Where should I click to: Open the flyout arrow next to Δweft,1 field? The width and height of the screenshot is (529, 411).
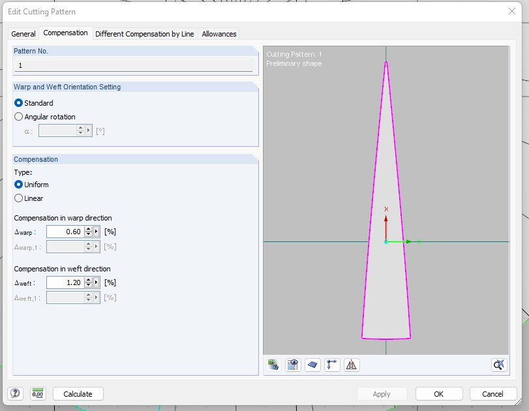click(x=97, y=297)
